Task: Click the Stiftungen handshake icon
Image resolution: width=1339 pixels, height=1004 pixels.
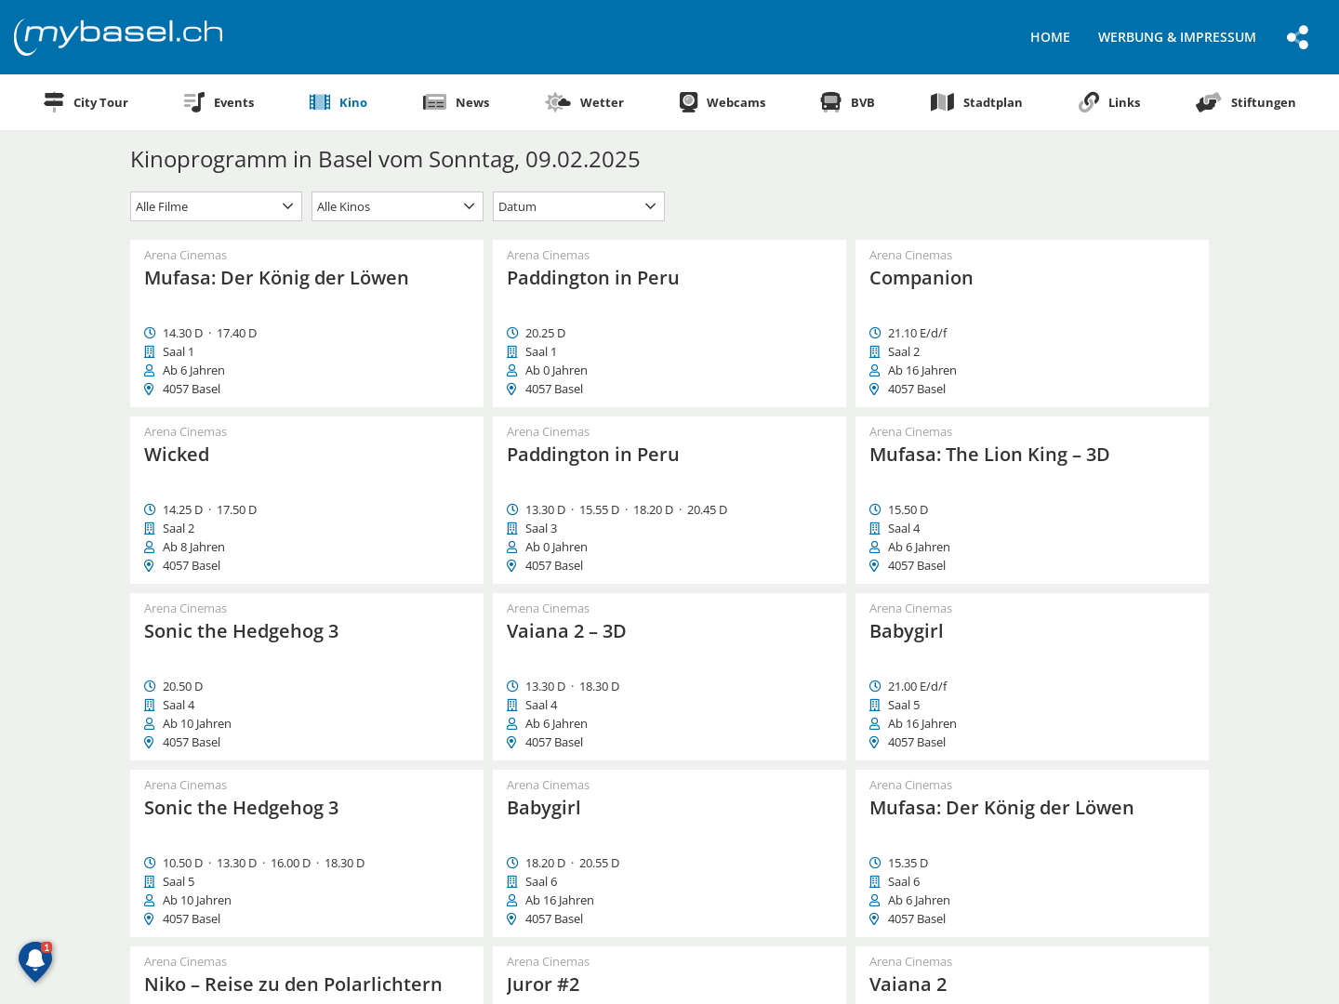Action: (1208, 102)
